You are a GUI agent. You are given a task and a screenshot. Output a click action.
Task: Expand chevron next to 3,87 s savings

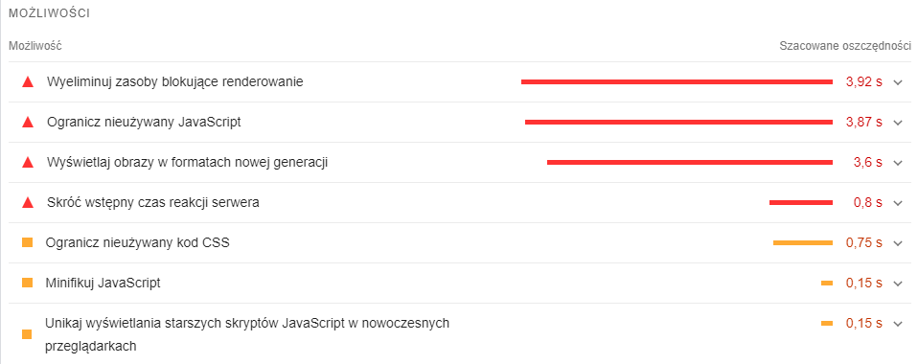(x=899, y=123)
